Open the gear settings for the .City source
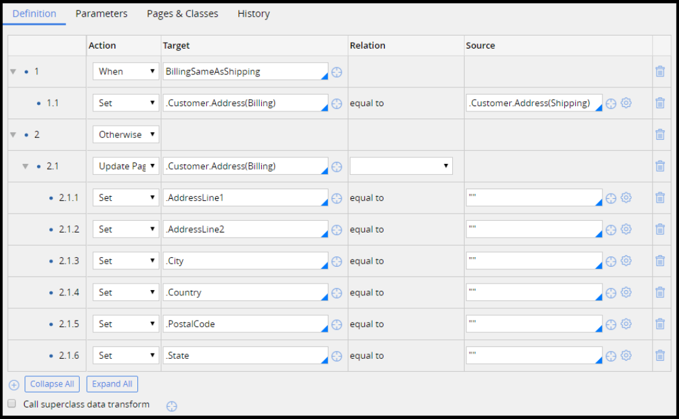Image resolution: width=679 pixels, height=419 pixels. point(626,261)
